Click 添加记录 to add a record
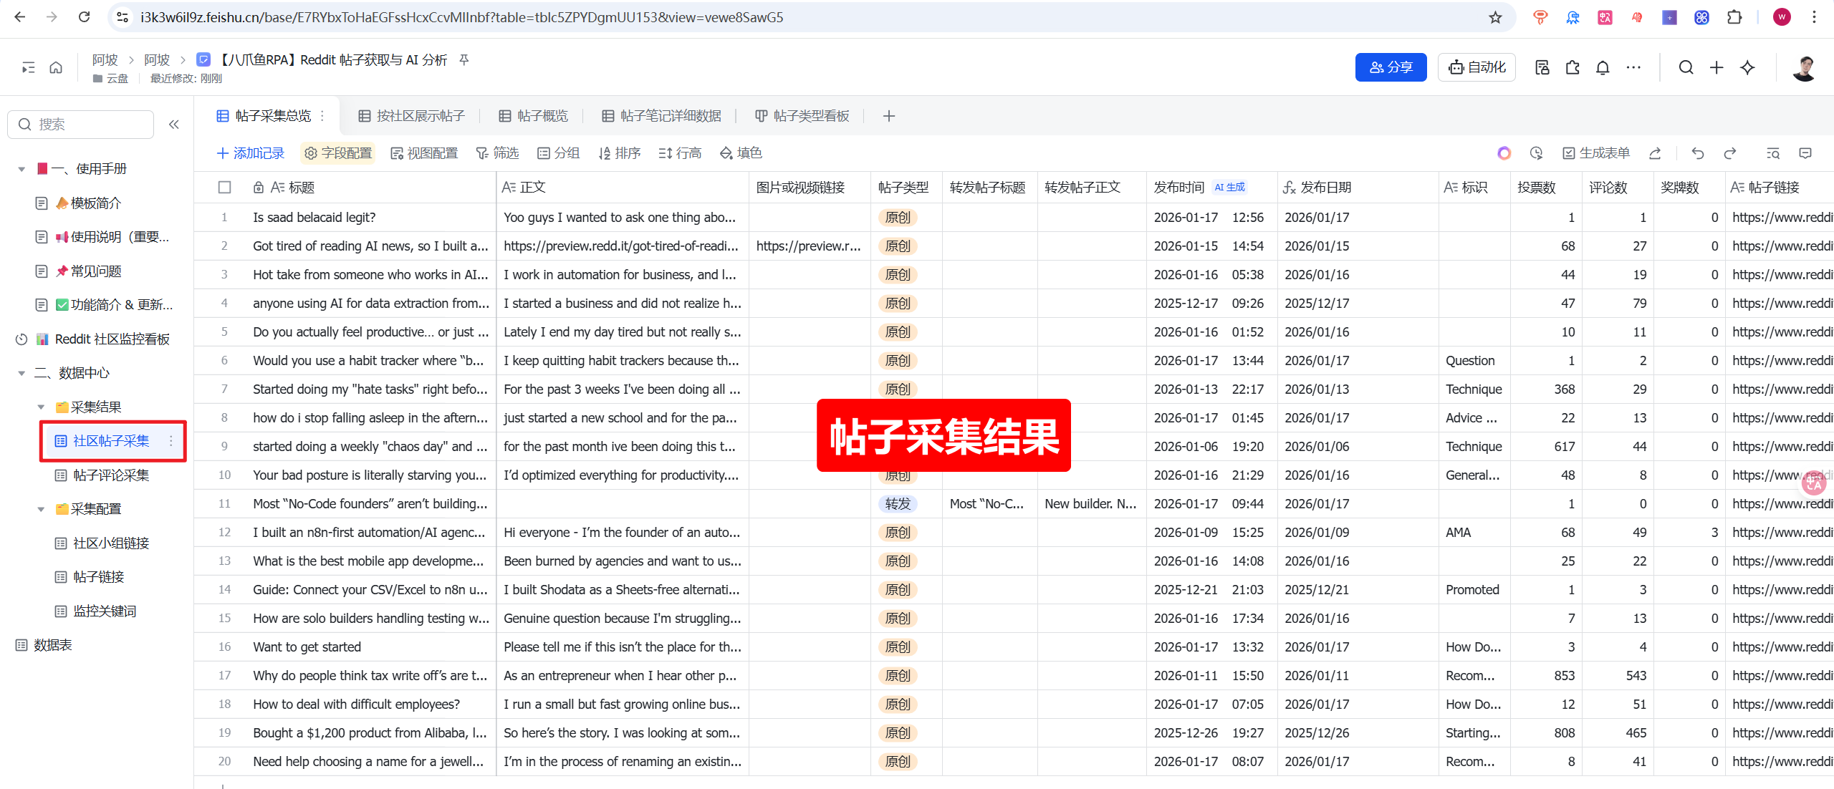Viewport: 1834px width, 789px height. pos(251,153)
